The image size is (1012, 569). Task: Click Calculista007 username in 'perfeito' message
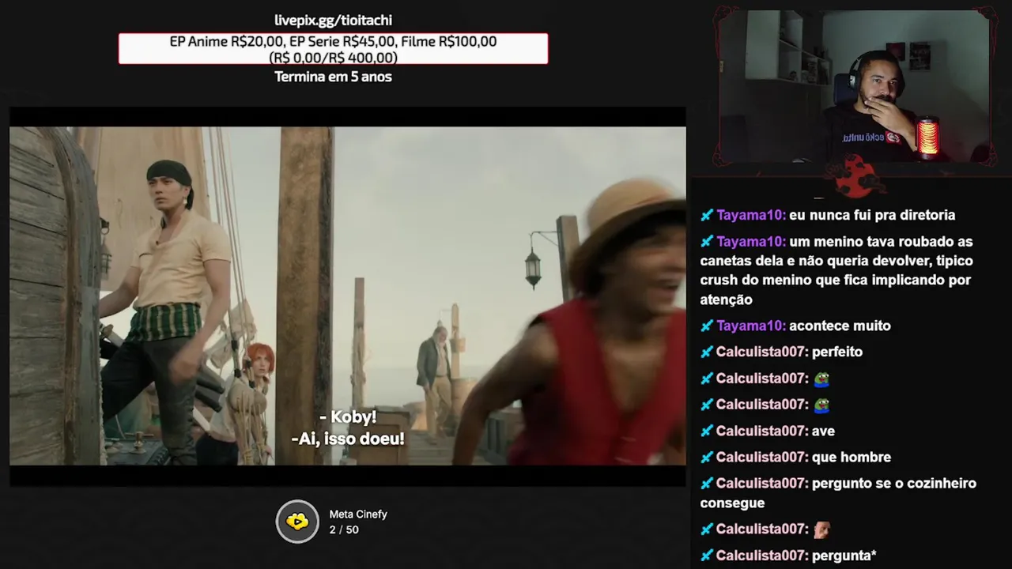pyautogui.click(x=762, y=352)
